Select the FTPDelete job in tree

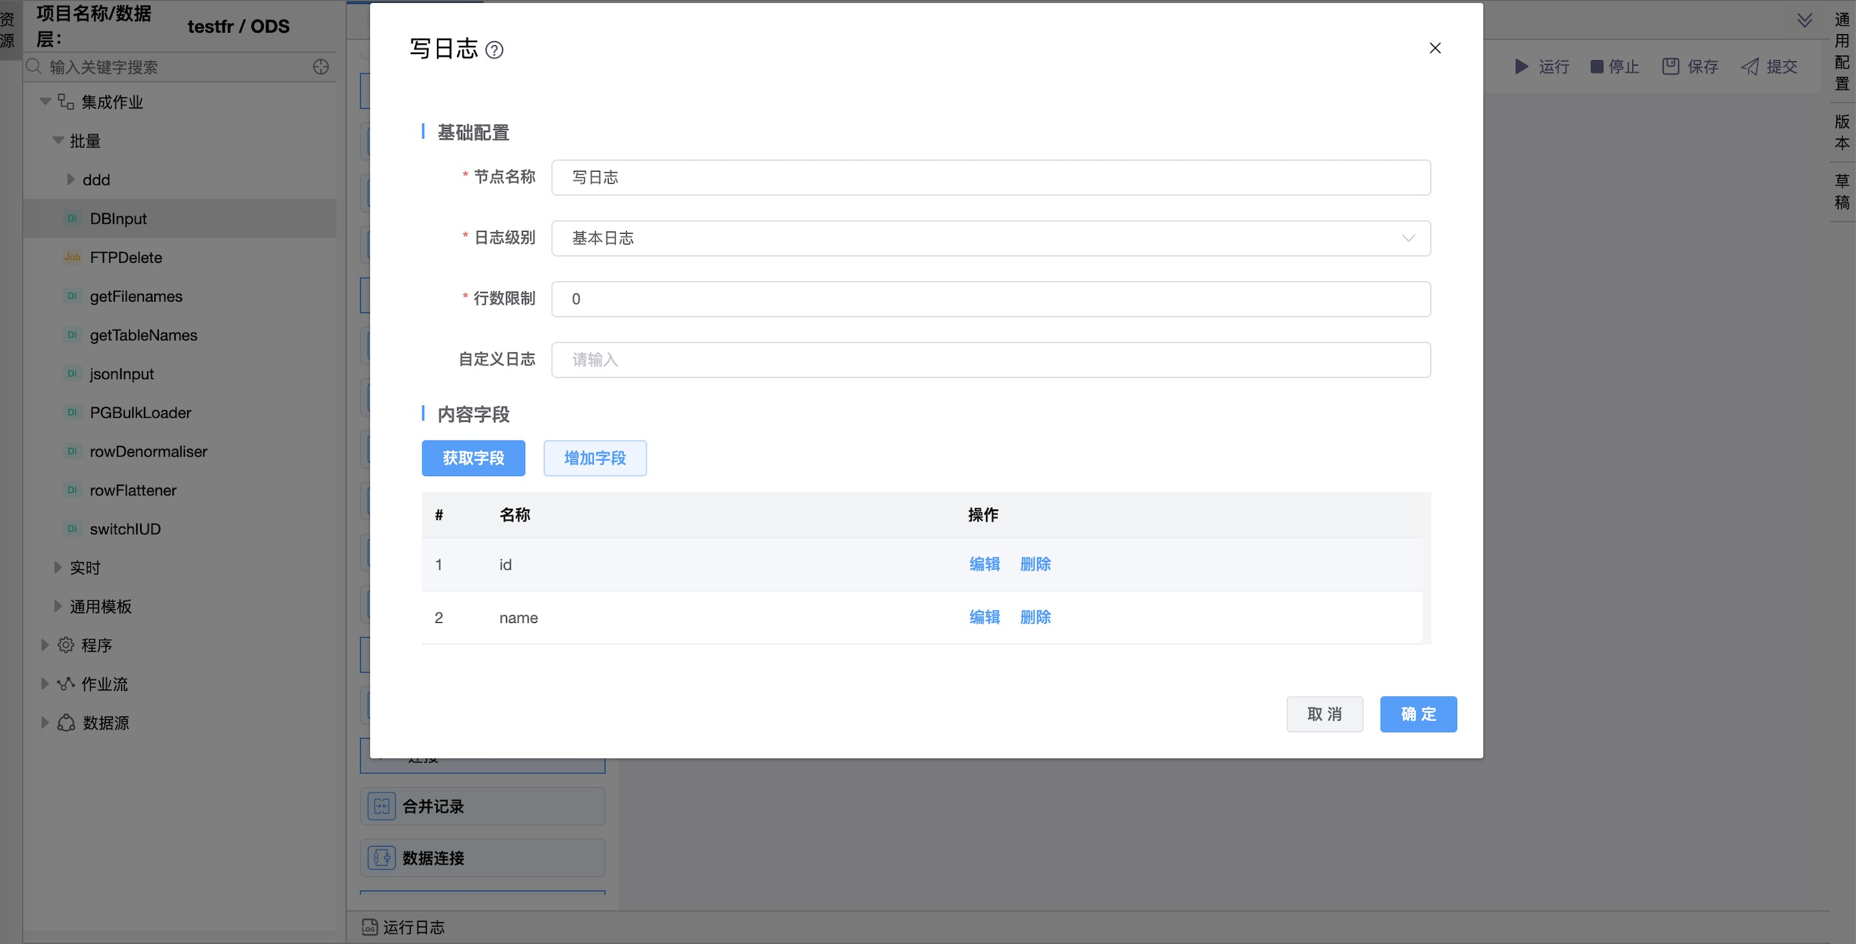[126, 258]
